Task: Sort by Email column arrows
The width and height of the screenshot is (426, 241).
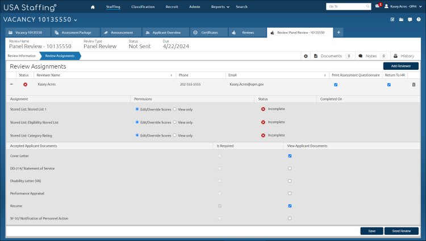Action: click(325, 75)
